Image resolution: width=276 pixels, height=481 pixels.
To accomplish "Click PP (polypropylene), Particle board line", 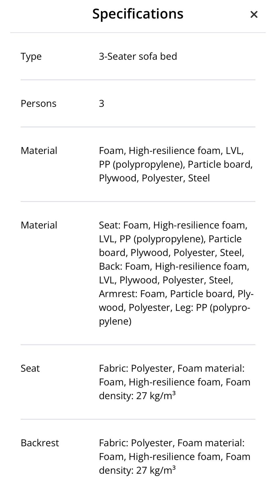I will coord(176,164).
